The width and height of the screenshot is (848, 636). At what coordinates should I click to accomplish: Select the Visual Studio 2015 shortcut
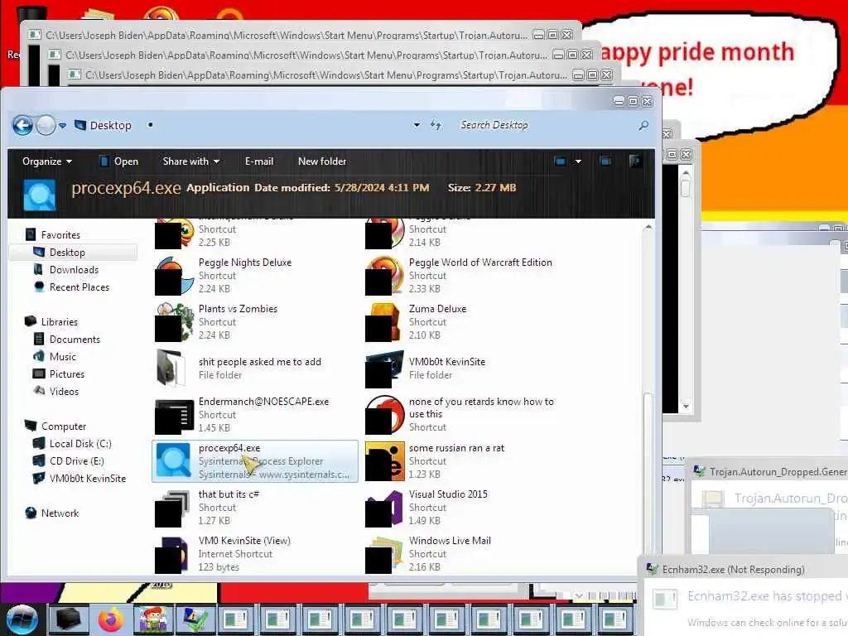pyautogui.click(x=465, y=508)
